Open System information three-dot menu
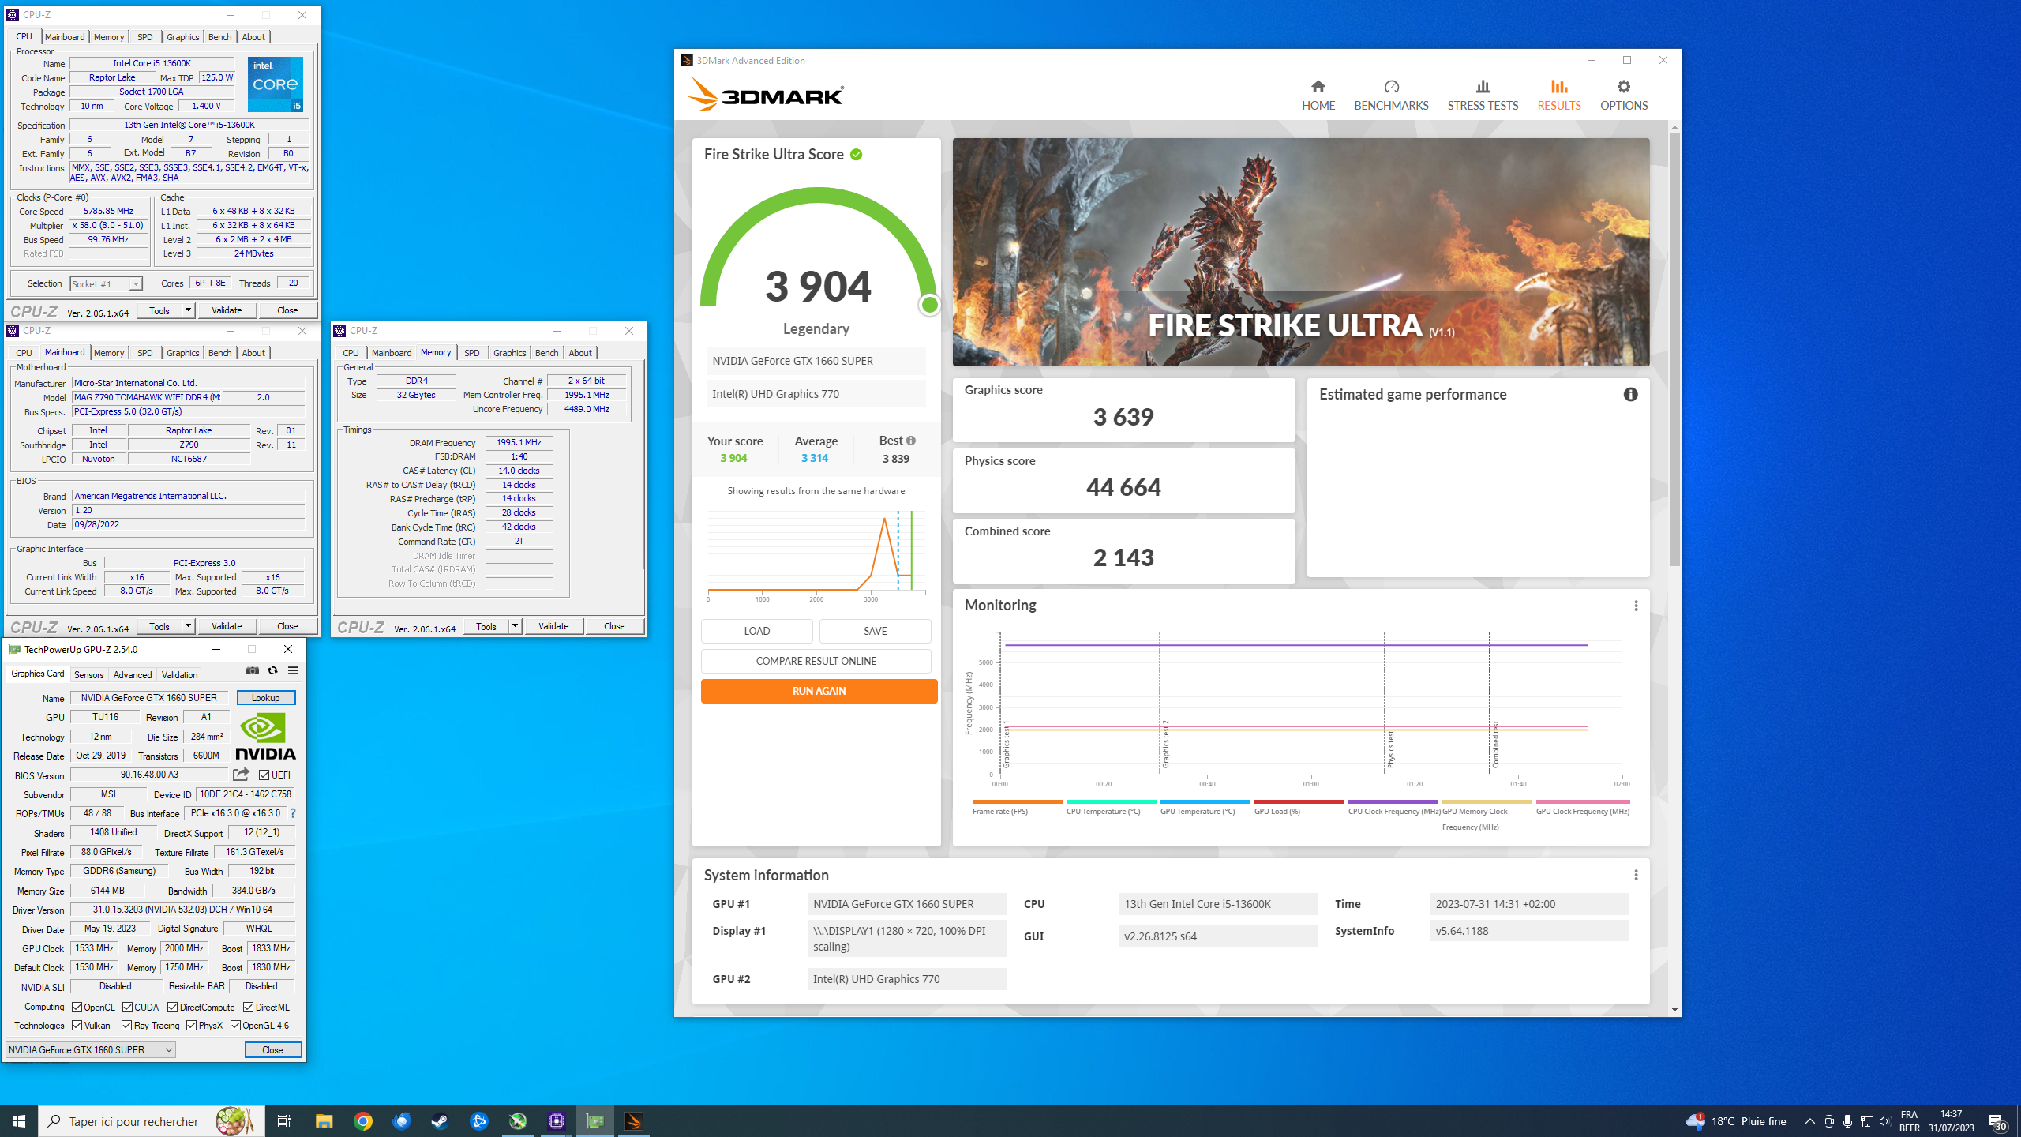 [x=1636, y=875]
